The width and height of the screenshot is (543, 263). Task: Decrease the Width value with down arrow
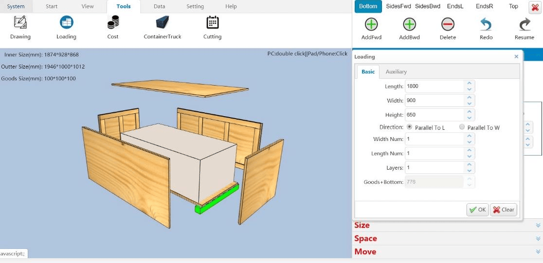point(469,104)
